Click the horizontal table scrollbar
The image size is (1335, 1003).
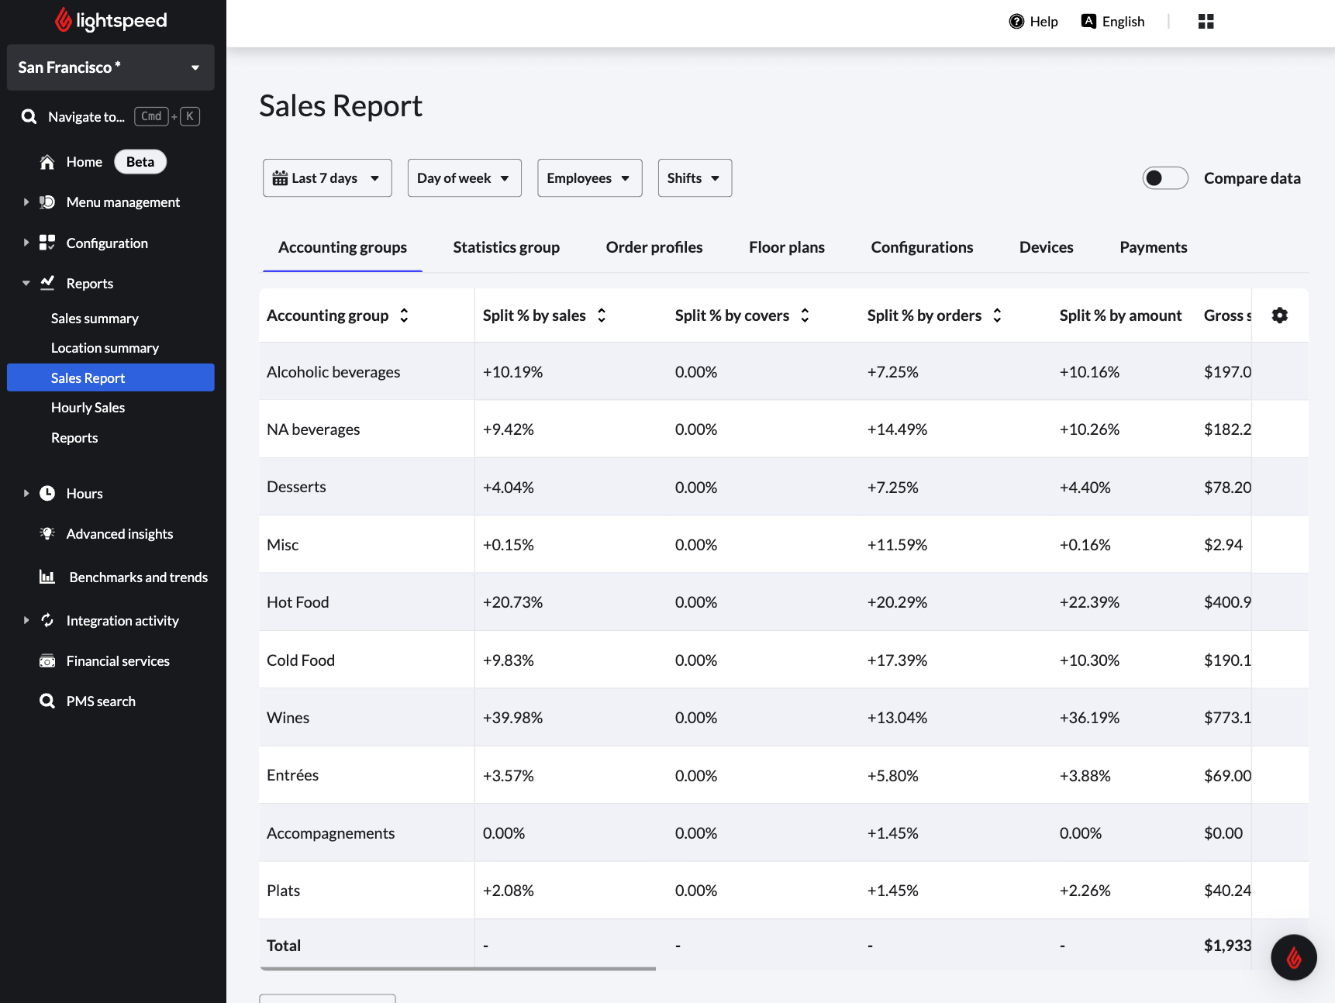coord(457,968)
